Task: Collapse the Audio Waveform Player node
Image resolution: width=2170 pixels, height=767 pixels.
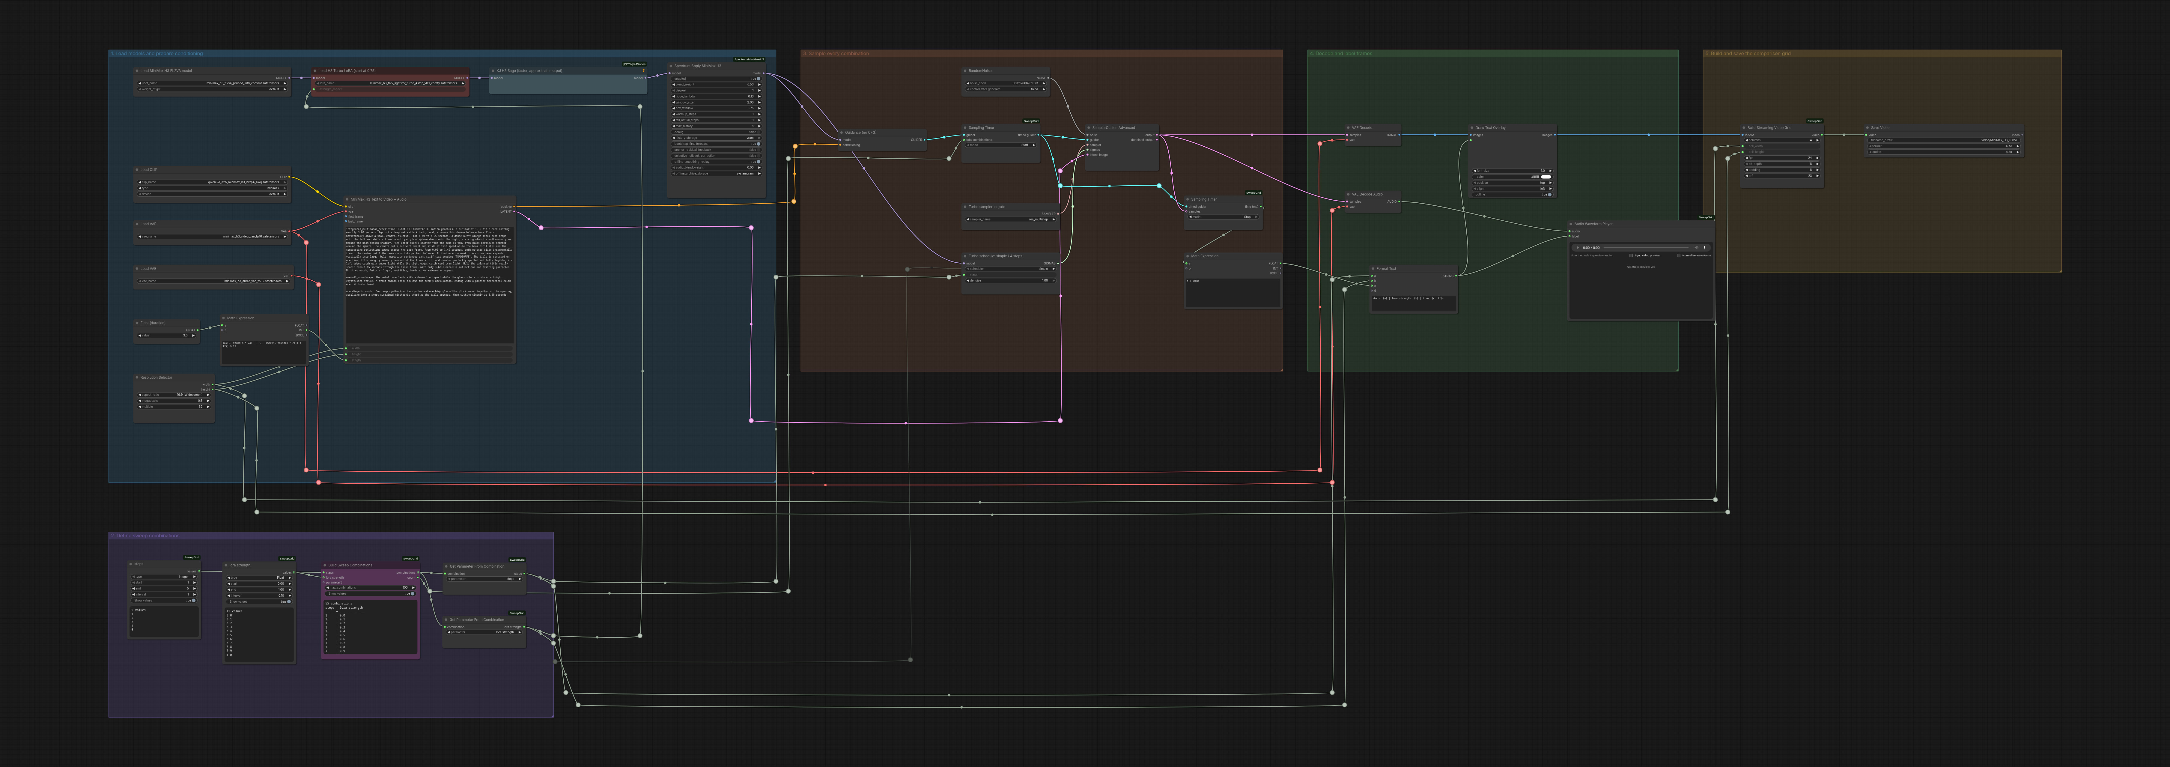Action: click(1571, 224)
